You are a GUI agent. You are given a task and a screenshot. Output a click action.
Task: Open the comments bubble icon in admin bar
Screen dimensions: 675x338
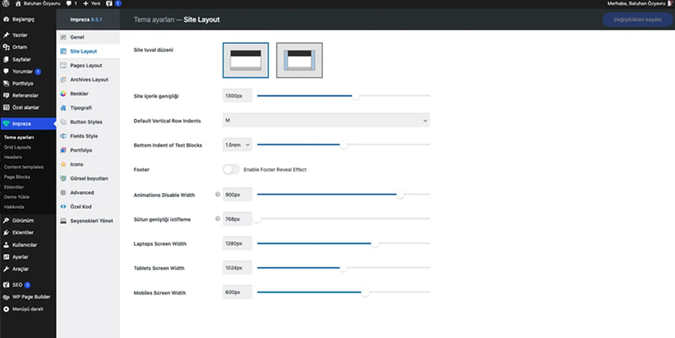[x=69, y=3]
